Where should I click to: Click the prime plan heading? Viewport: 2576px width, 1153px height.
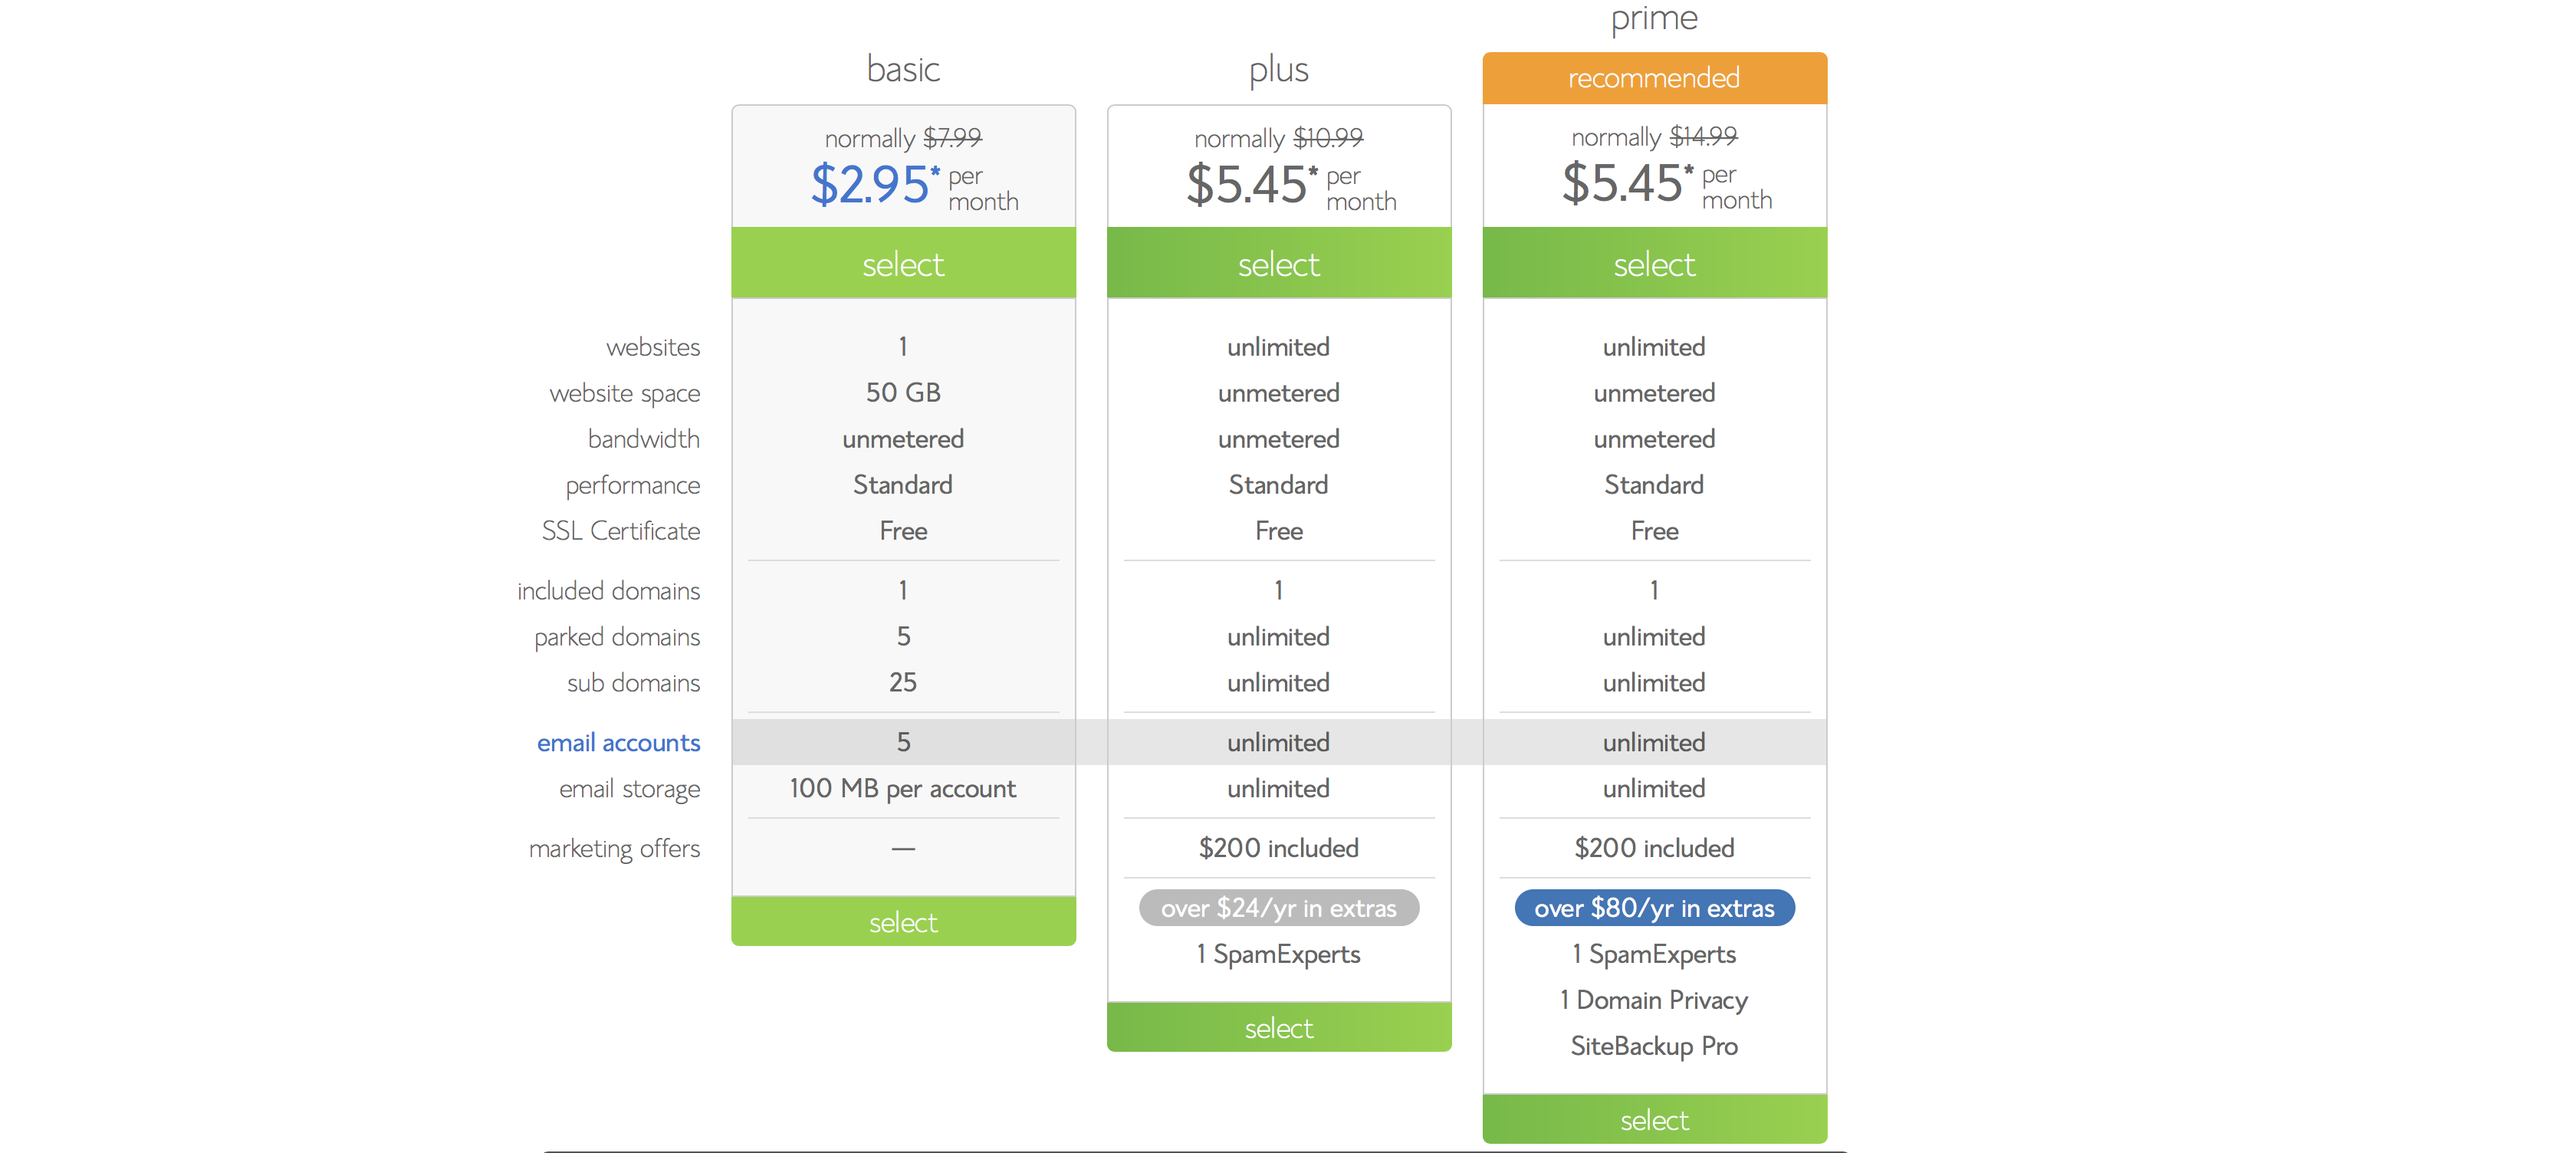tap(1654, 18)
